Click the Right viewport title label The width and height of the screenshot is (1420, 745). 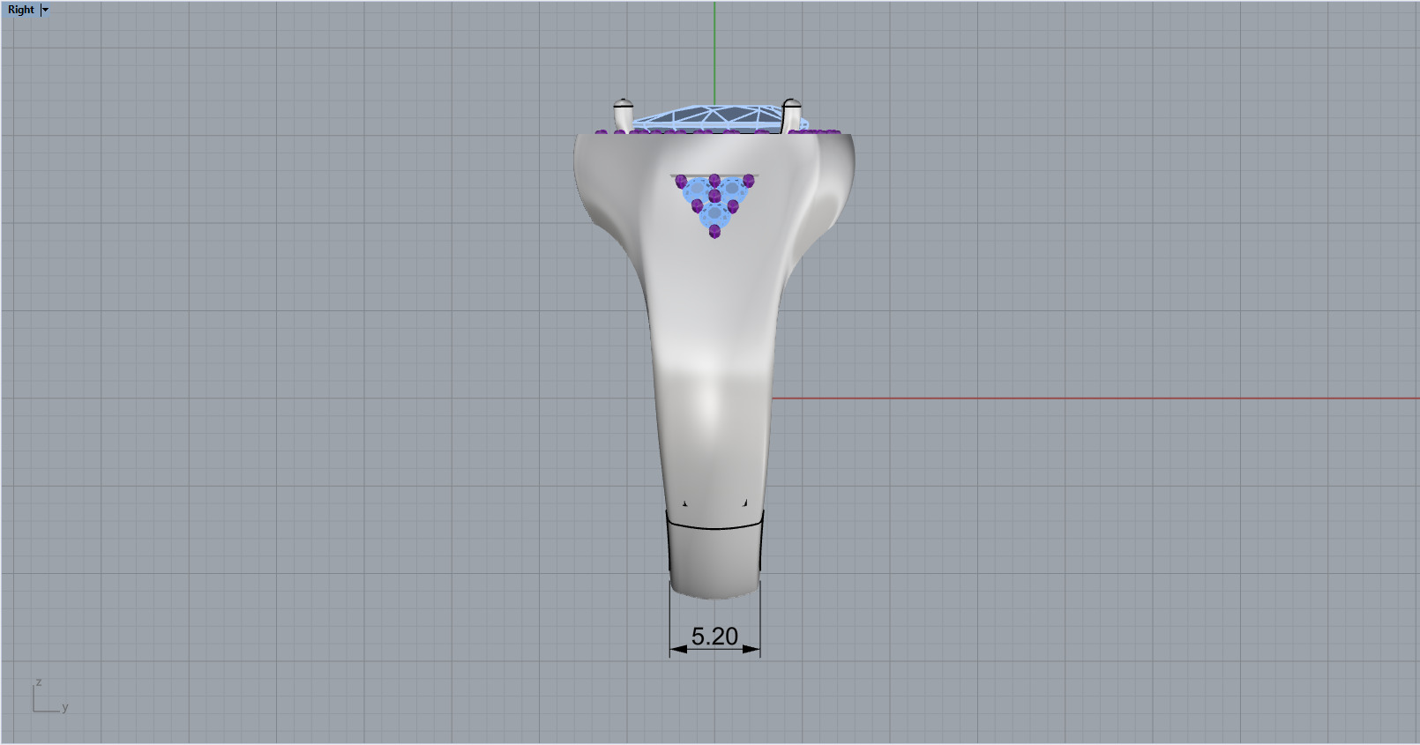pos(21,10)
